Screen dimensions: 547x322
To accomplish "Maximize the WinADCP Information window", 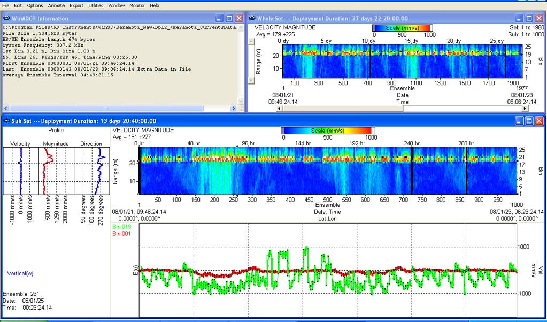I will (229, 19).
